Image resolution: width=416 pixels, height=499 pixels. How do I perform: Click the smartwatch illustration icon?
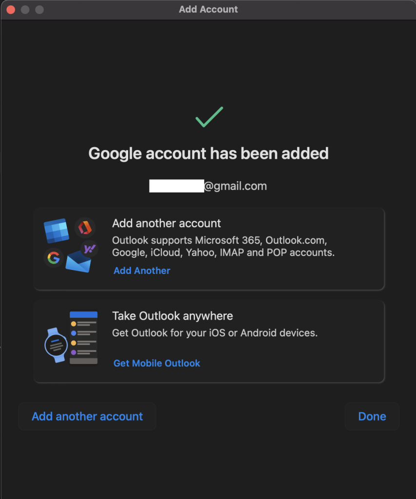[56, 345]
